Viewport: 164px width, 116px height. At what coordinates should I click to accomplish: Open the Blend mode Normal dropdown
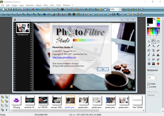point(158,95)
